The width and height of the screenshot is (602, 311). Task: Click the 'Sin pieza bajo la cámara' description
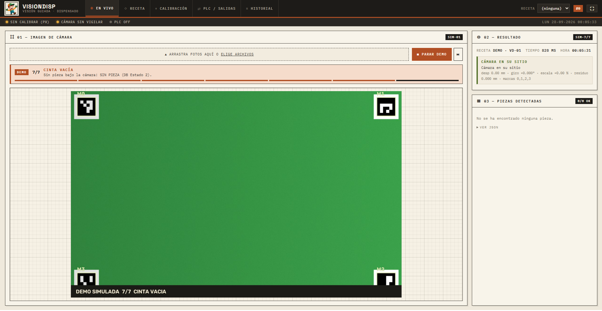click(x=98, y=75)
